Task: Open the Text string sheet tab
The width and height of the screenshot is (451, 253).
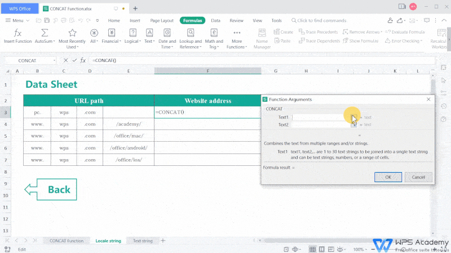Action: pyautogui.click(x=143, y=241)
